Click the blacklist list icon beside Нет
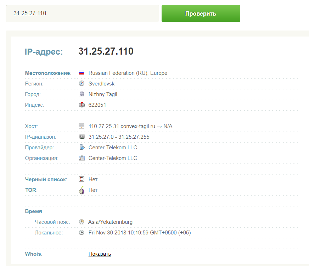309x266 pixels. coord(82,179)
